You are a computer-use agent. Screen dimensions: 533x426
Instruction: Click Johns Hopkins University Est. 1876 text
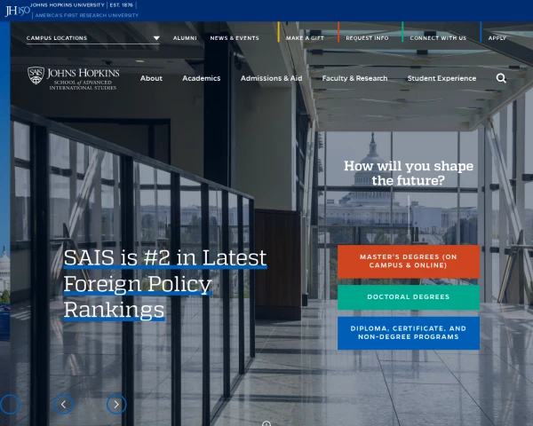click(x=81, y=5)
